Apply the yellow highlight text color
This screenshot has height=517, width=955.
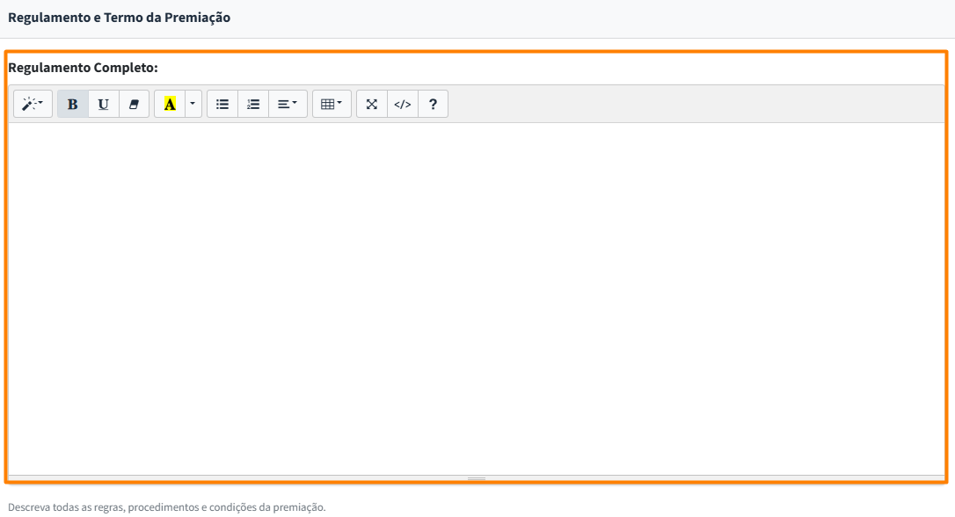coord(170,104)
